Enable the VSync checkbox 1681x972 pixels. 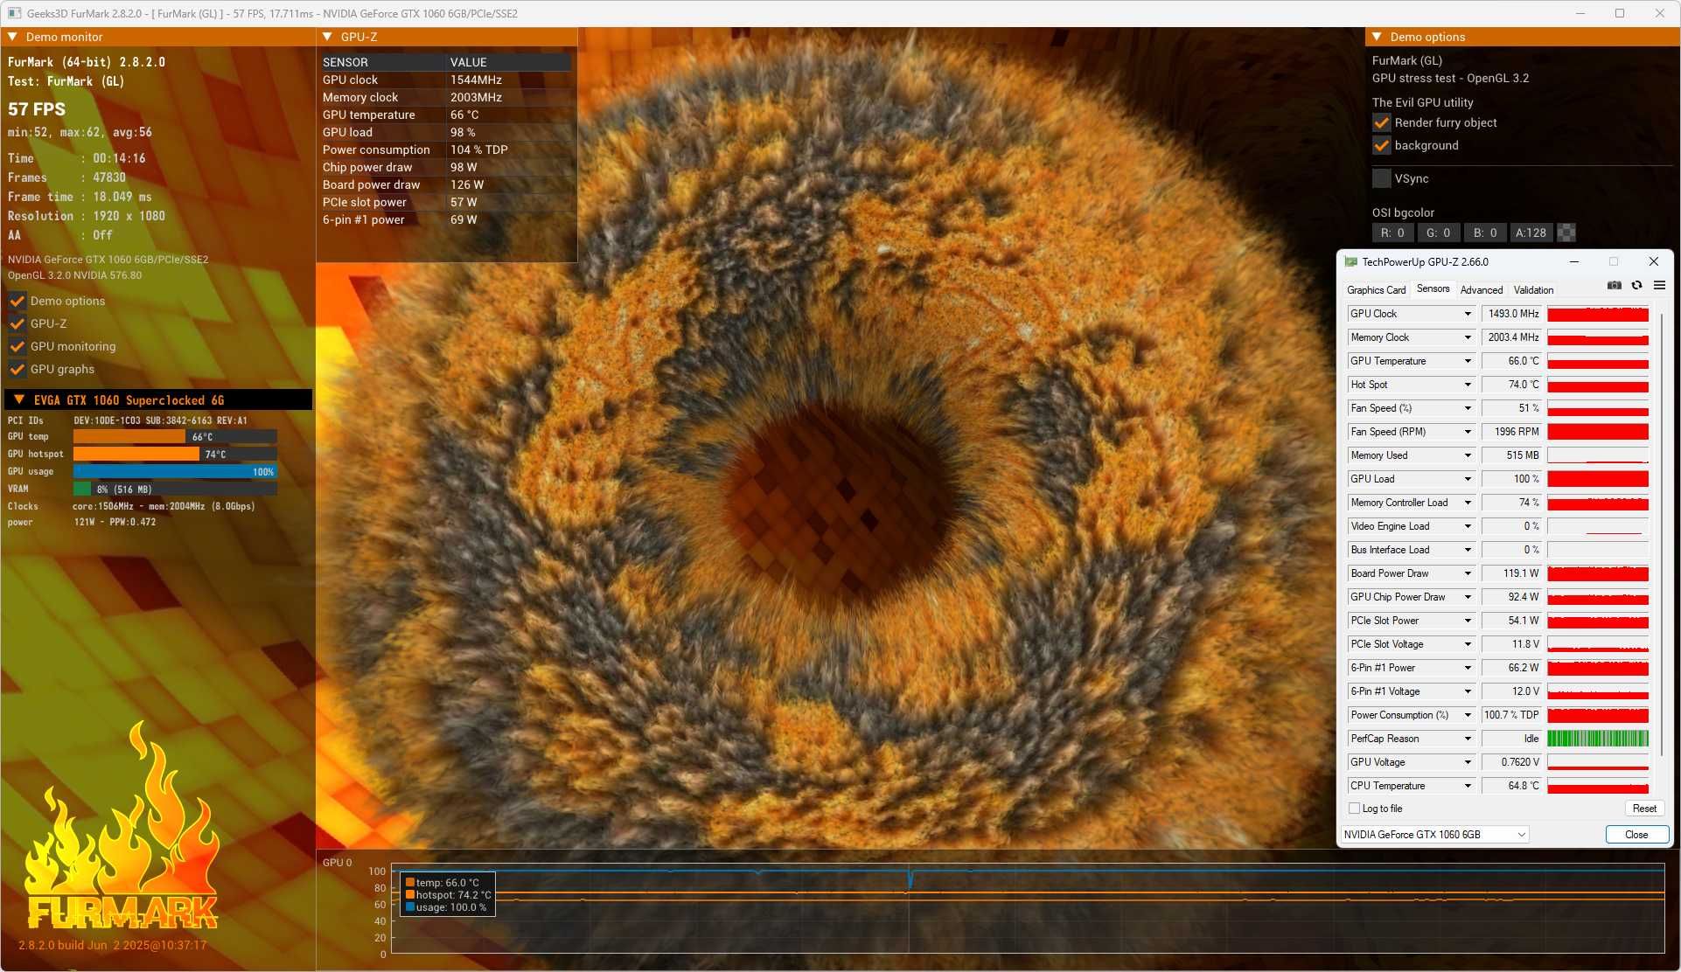click(1381, 178)
